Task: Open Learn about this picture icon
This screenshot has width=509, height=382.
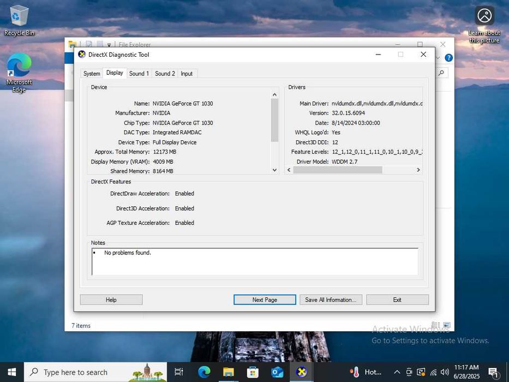Action: [x=484, y=24]
